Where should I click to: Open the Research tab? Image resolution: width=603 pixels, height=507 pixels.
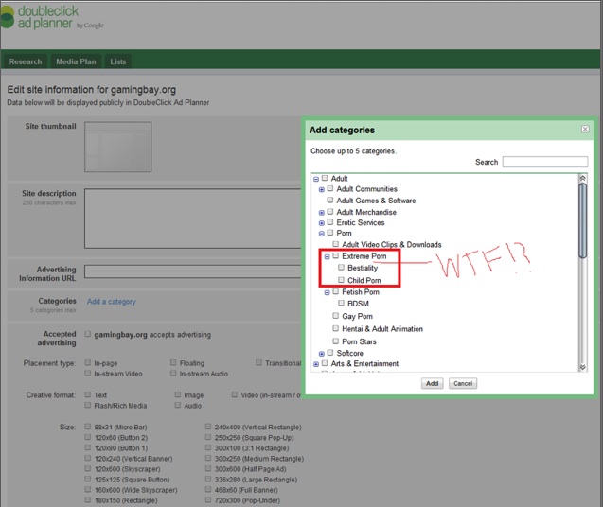[x=26, y=61]
